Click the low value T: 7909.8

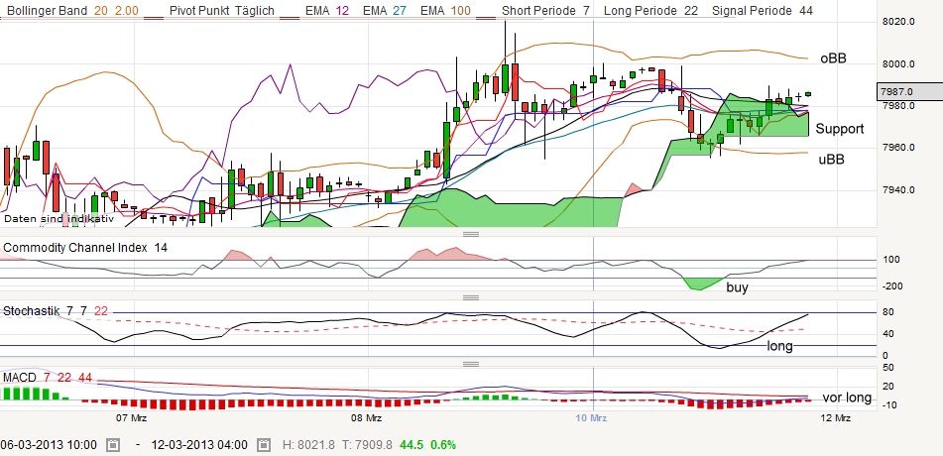click(x=367, y=445)
